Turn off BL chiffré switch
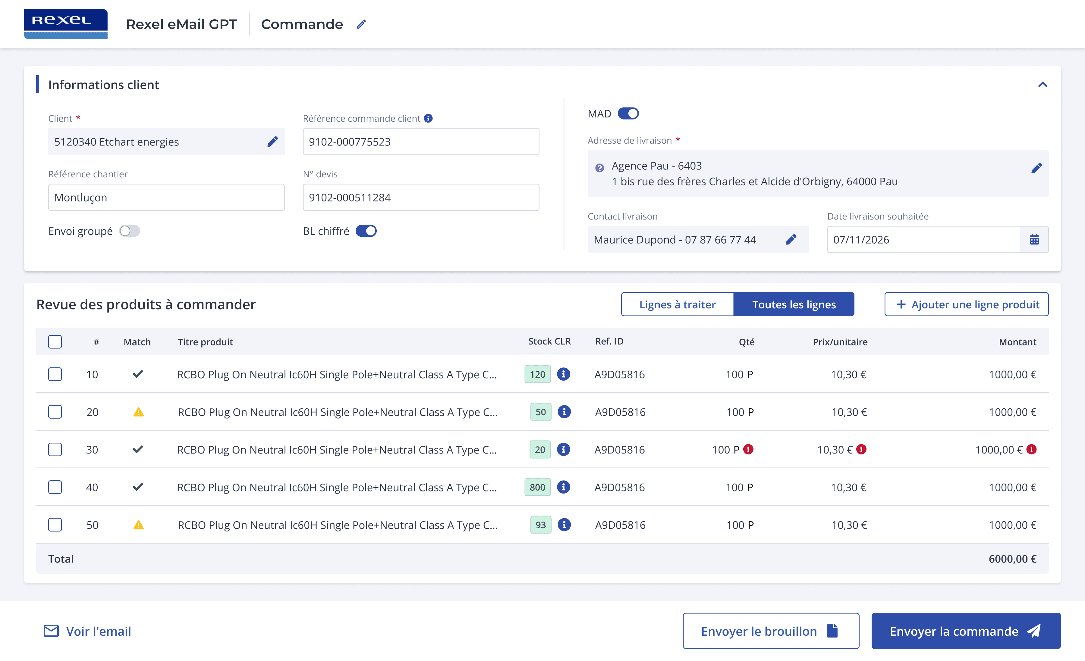The width and height of the screenshot is (1085, 661). coord(366,231)
